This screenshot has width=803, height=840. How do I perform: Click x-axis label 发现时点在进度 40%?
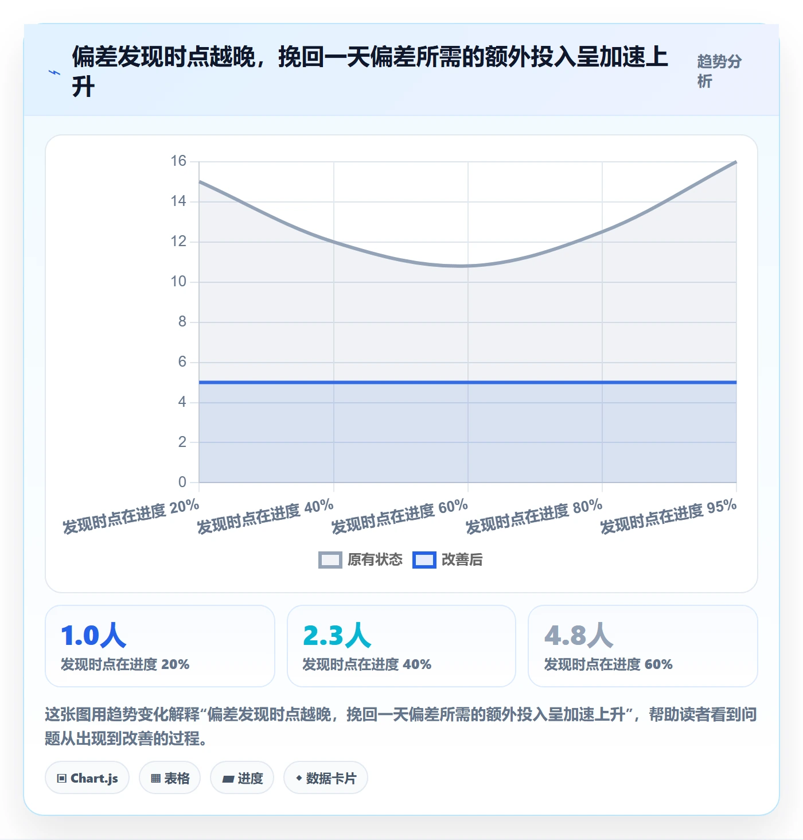point(265,516)
